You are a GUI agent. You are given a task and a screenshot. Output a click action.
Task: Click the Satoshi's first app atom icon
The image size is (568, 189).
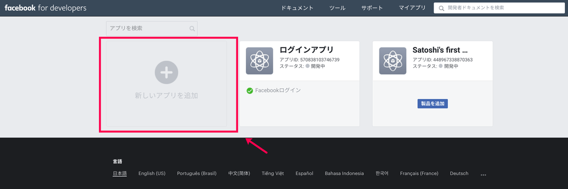coord(393,61)
